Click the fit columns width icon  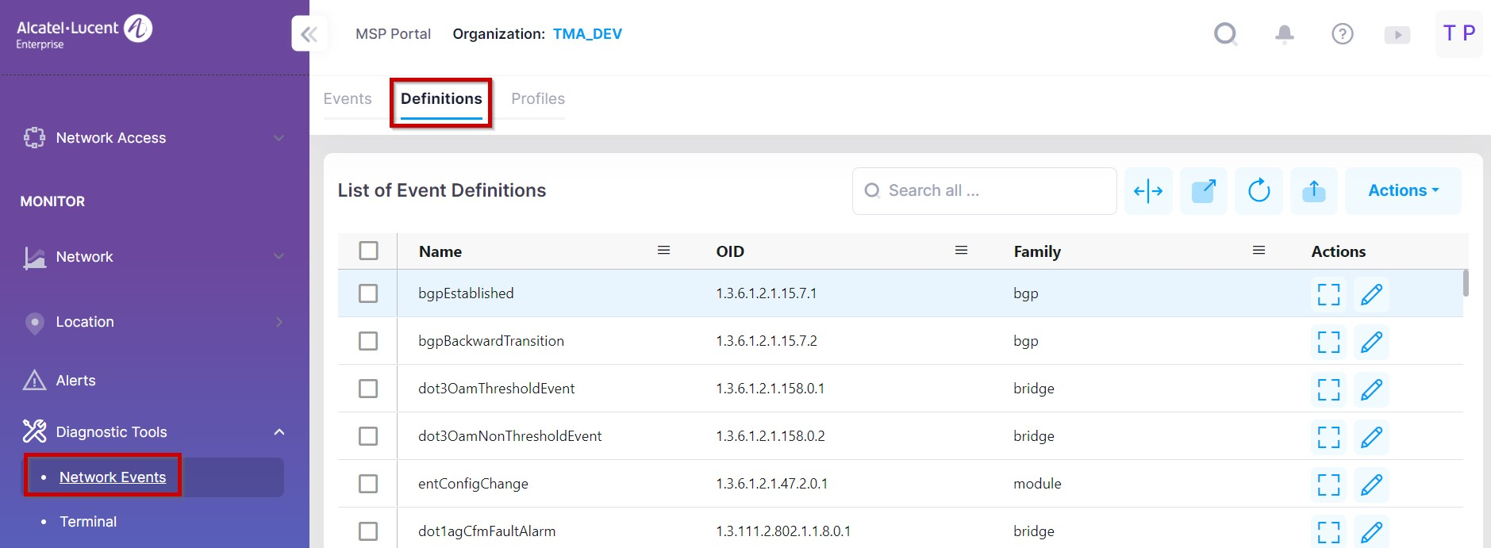(1147, 191)
